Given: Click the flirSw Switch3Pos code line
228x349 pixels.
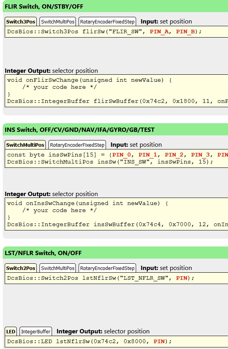Looking at the screenshot, I should (104, 32).
